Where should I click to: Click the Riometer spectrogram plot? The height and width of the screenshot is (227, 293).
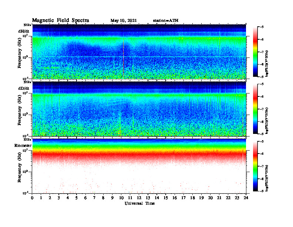pos(139,166)
